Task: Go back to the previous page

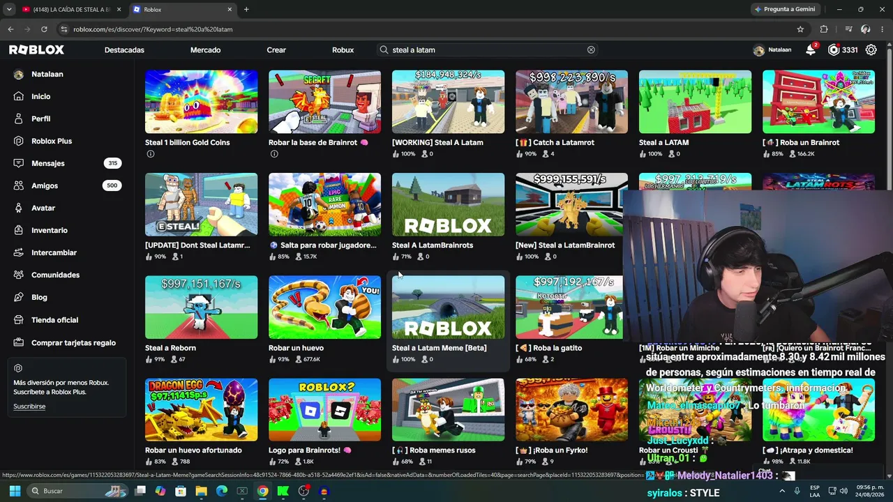Action: pos(10,29)
